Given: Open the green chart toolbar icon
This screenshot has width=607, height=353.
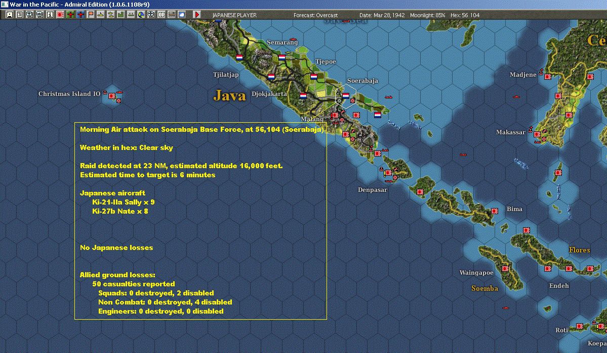Looking at the screenshot, I should point(120,15).
